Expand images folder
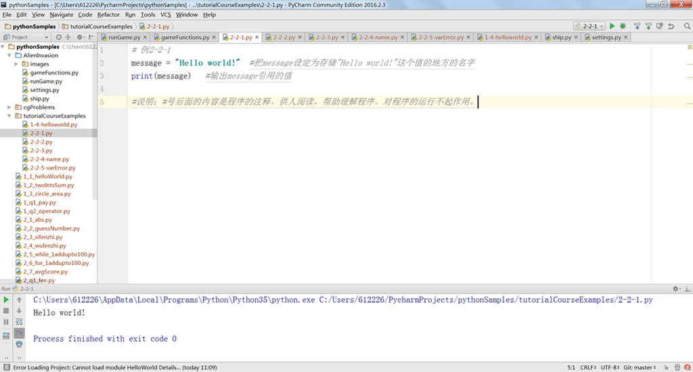693x372 pixels. click(x=16, y=64)
